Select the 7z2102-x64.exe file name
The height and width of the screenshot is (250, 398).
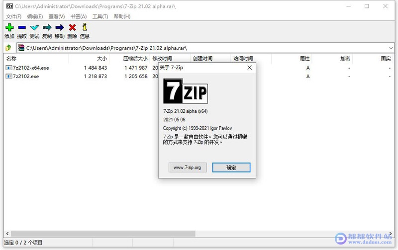point(31,68)
